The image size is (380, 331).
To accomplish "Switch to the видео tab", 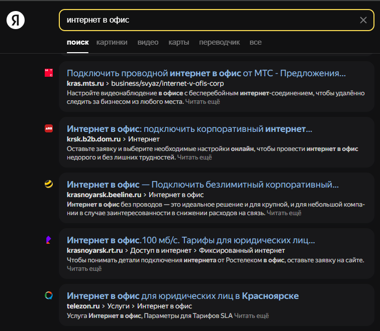I will (148, 43).
